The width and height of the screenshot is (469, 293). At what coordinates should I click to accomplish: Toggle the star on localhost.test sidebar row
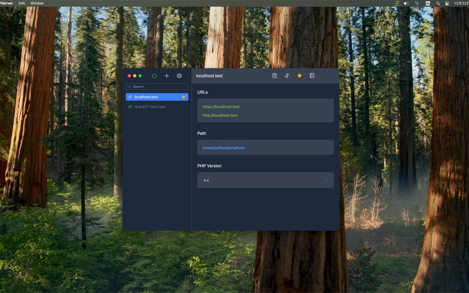coord(183,97)
